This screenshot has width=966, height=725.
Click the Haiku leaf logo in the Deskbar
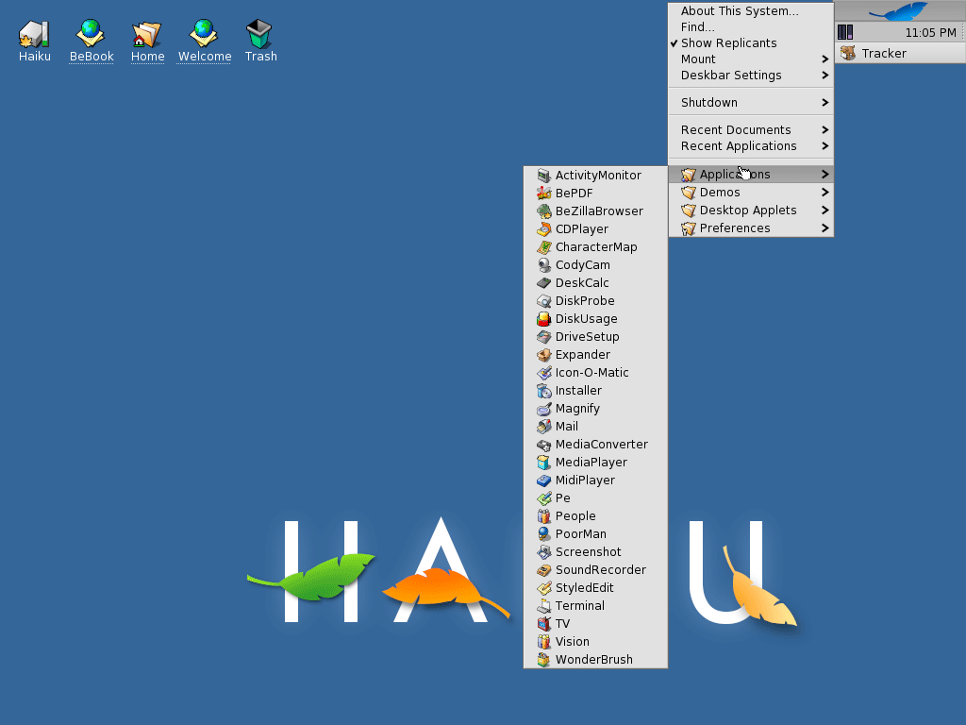pyautogui.click(x=899, y=11)
